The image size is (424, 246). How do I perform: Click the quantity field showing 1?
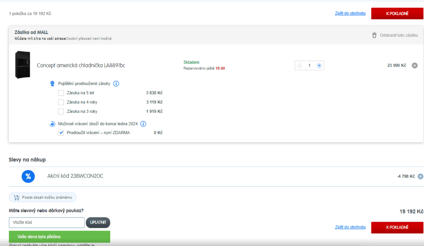pyautogui.click(x=309, y=66)
